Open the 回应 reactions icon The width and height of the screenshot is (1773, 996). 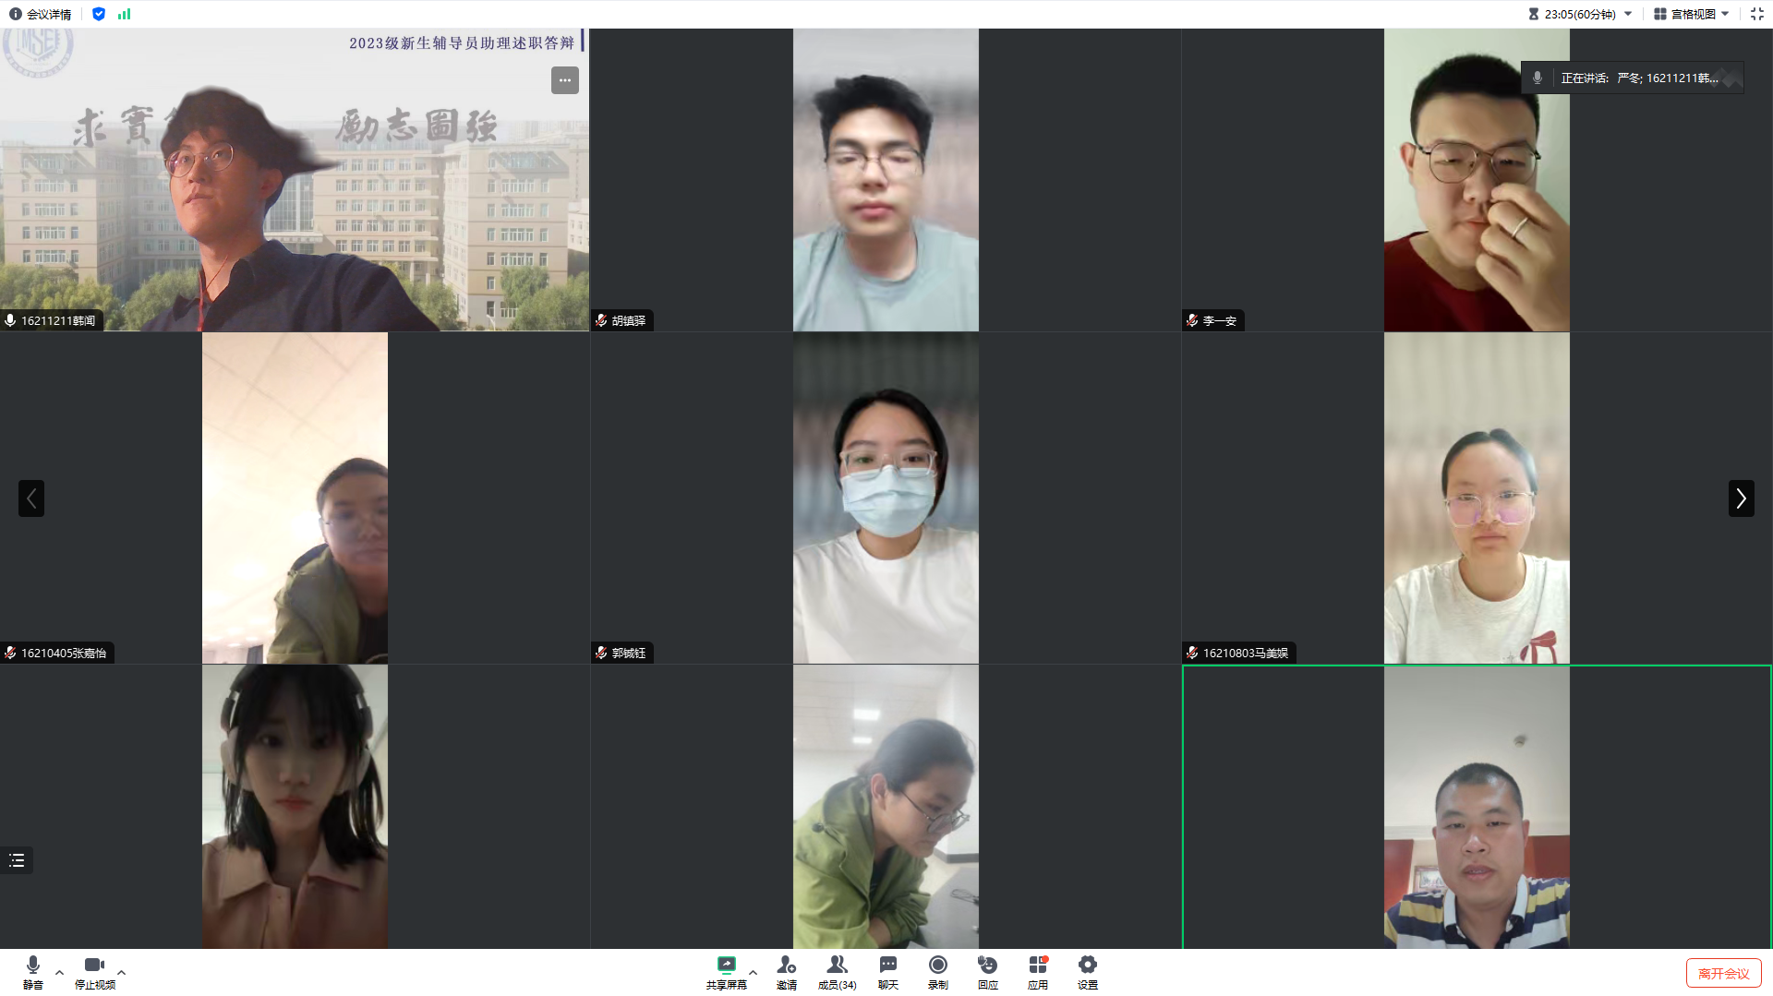(x=987, y=971)
